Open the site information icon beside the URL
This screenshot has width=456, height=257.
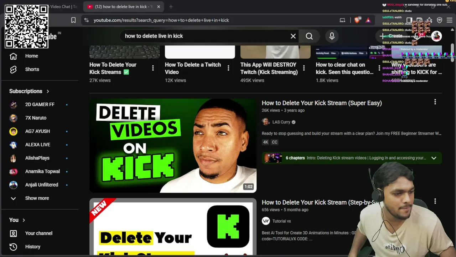pyautogui.click(x=86, y=20)
